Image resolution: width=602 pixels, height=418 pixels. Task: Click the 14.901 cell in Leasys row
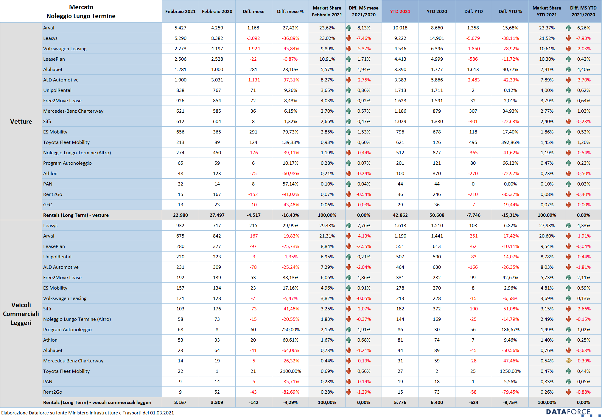point(437,38)
